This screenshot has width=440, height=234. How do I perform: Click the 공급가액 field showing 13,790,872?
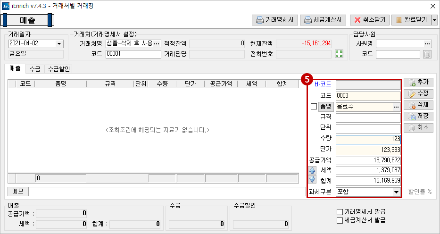point(368,160)
